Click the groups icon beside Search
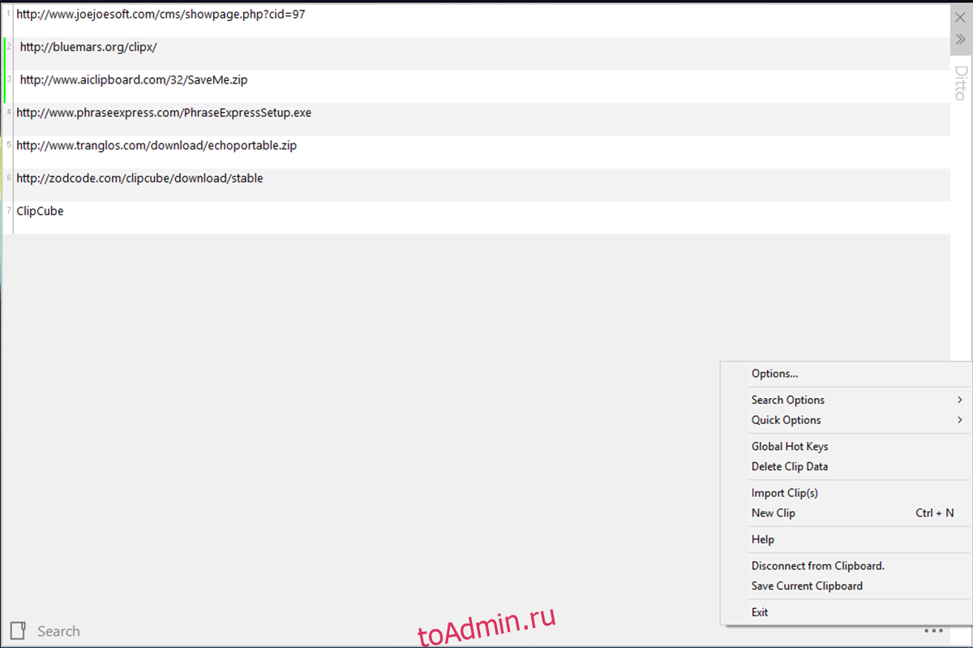Image resolution: width=973 pixels, height=648 pixels. (x=18, y=631)
